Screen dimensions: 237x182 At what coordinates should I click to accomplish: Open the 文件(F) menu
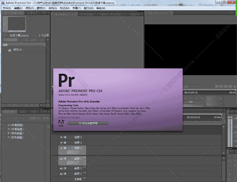pos(7,8)
